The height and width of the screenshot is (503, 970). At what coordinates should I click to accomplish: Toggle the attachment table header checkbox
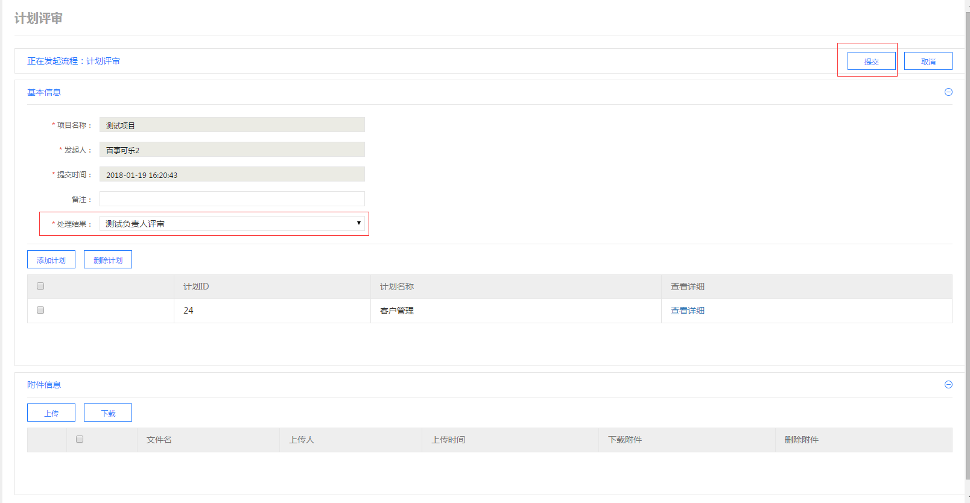coord(80,439)
